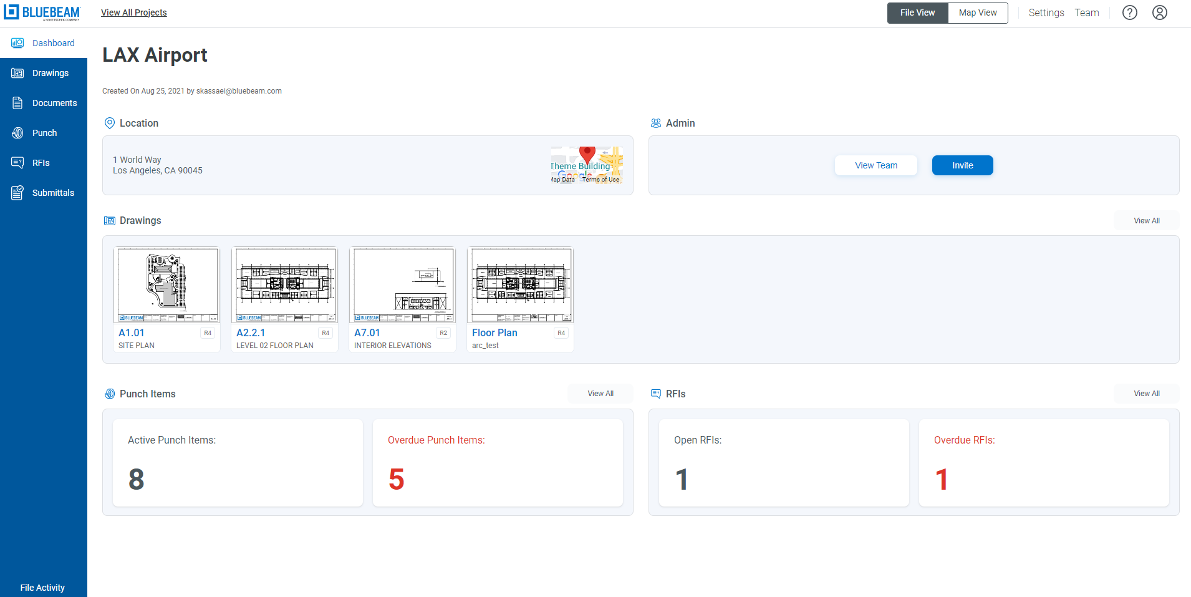Open Team in the top bar
Image resolution: width=1191 pixels, height=597 pixels.
(x=1087, y=12)
